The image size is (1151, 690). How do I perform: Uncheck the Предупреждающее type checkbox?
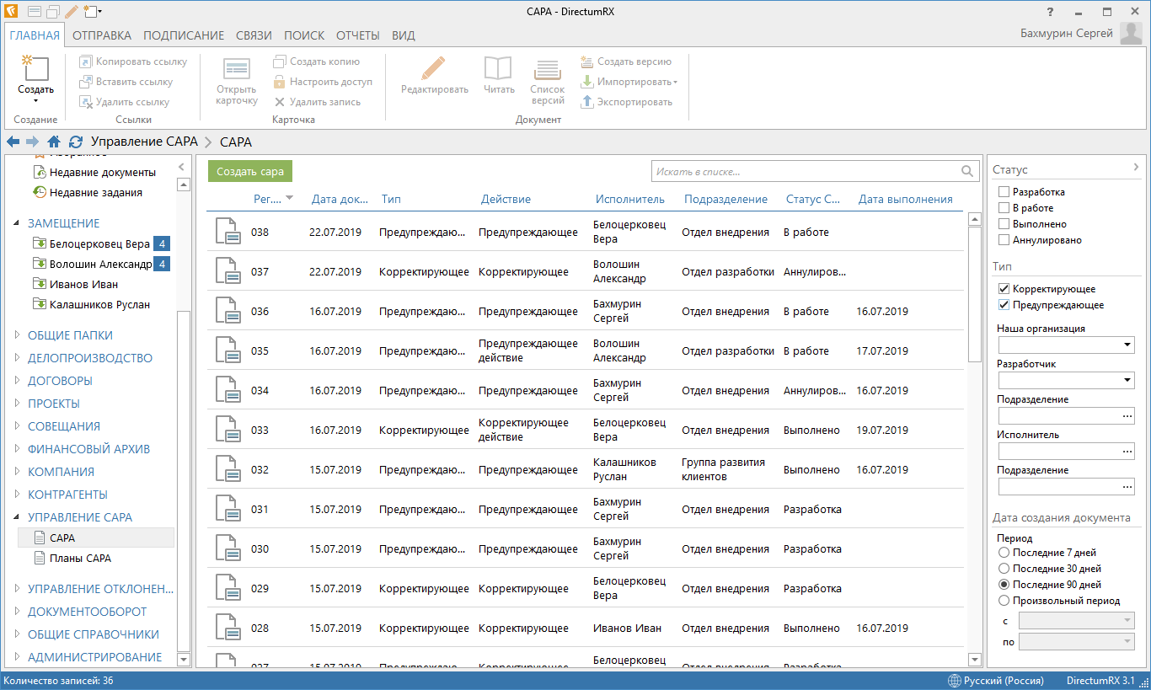[x=1004, y=305]
